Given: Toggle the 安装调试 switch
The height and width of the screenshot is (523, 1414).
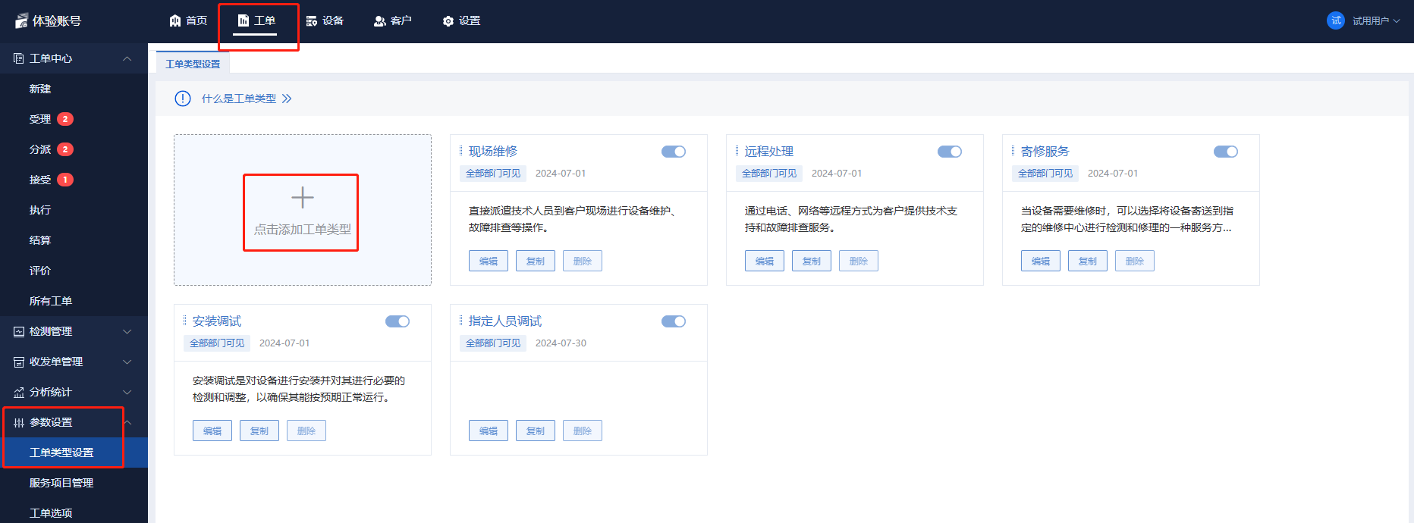Looking at the screenshot, I should point(397,321).
